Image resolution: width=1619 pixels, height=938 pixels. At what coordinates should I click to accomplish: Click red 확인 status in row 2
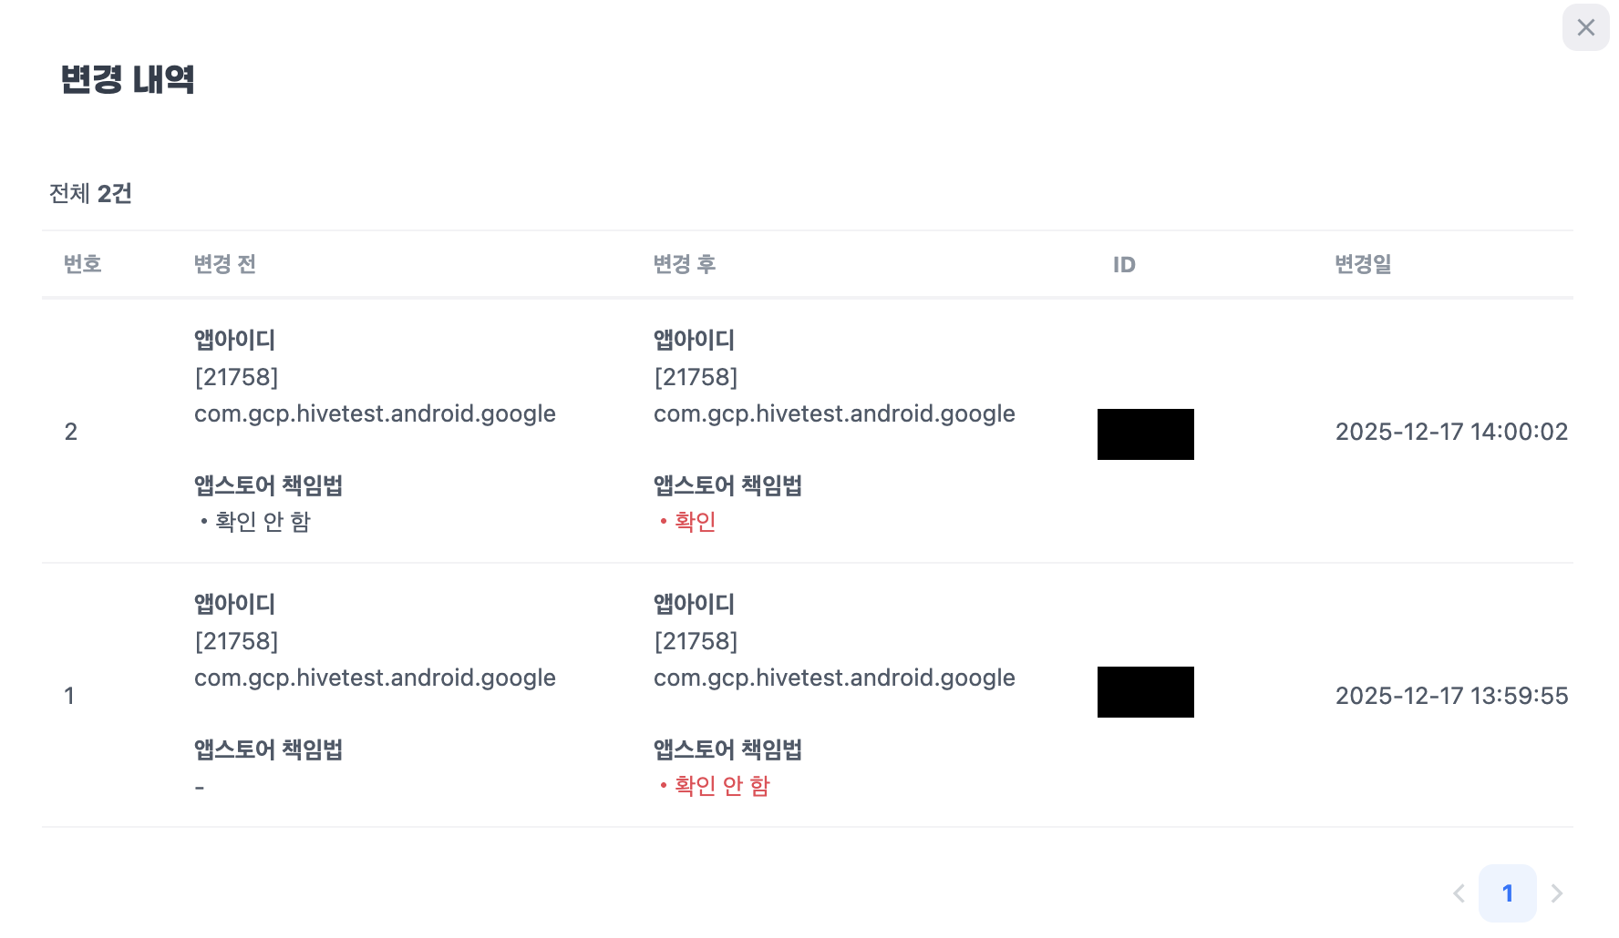695,522
